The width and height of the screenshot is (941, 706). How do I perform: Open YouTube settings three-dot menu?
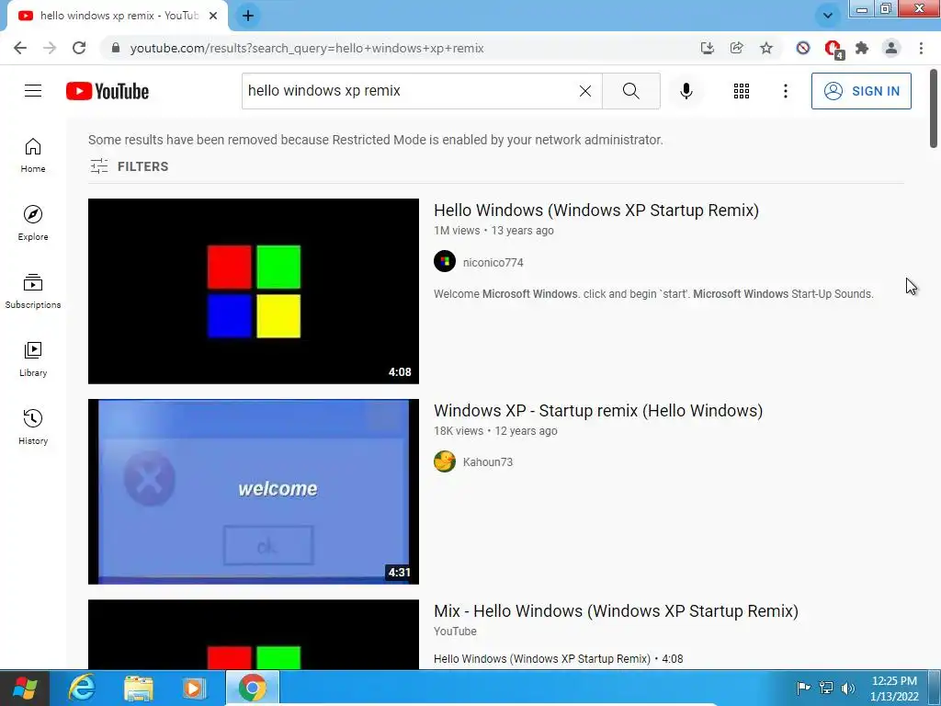pyautogui.click(x=785, y=91)
